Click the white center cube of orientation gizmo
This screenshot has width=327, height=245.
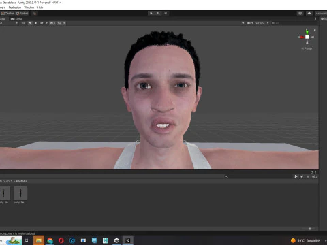pyautogui.click(x=307, y=37)
